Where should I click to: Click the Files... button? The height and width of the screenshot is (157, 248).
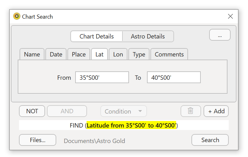38,140
